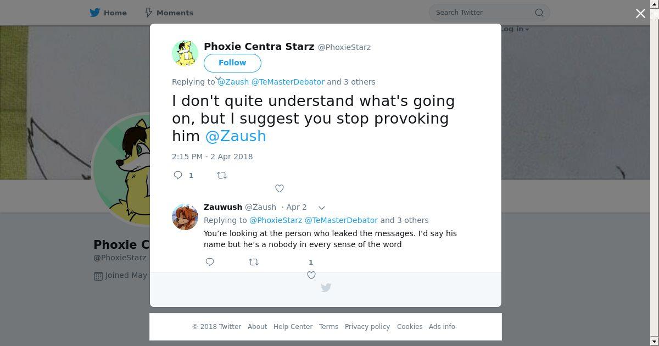The height and width of the screenshot is (346, 659).
Task: Visit the Help Center link
Action: click(293, 327)
